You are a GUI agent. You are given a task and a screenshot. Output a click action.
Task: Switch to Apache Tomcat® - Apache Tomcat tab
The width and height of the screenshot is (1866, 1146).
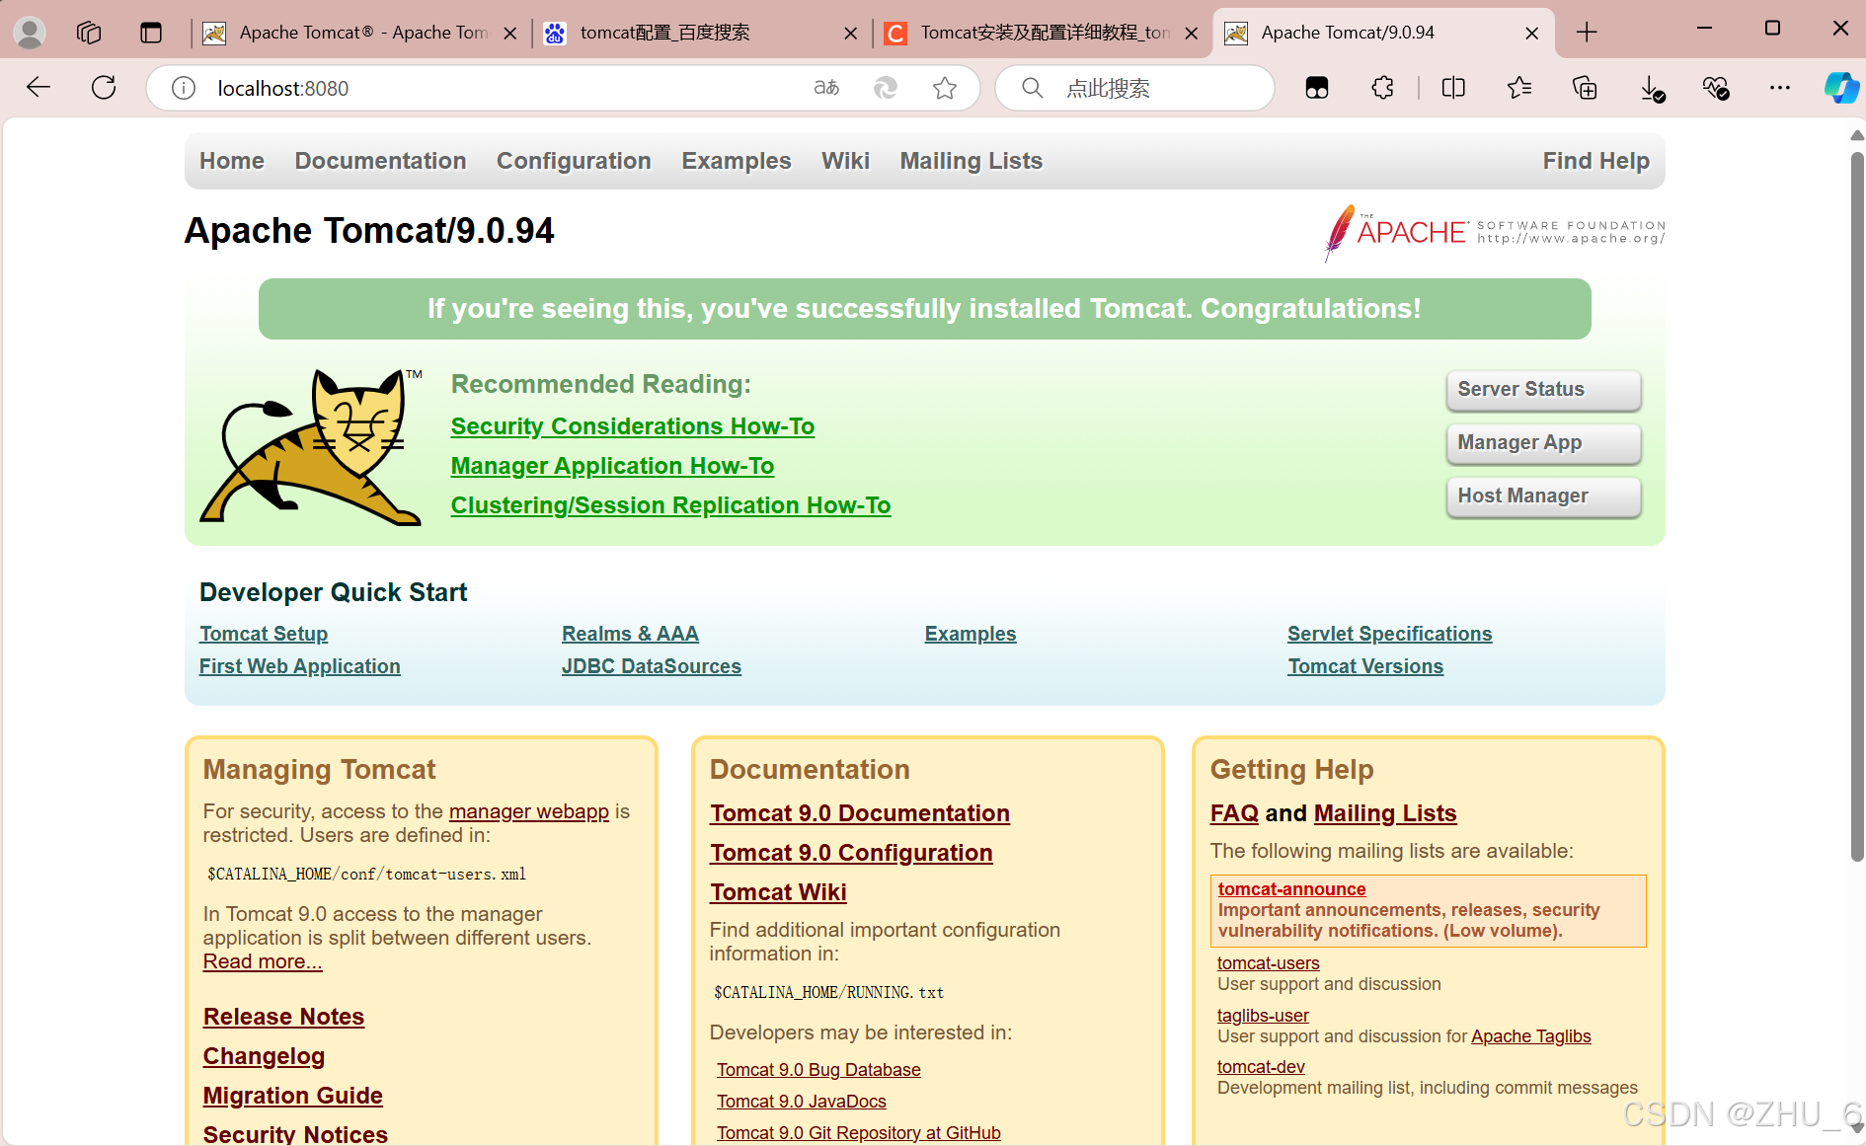pyautogui.click(x=361, y=33)
